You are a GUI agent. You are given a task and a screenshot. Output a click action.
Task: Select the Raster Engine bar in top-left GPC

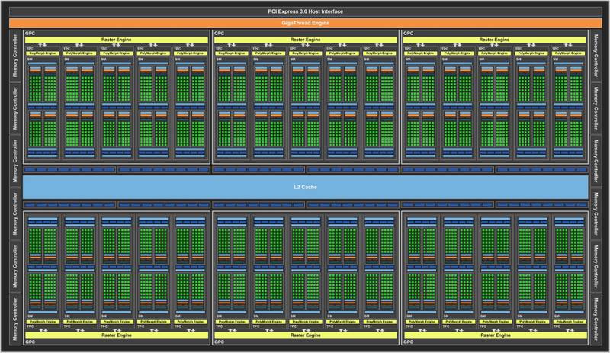(117, 40)
